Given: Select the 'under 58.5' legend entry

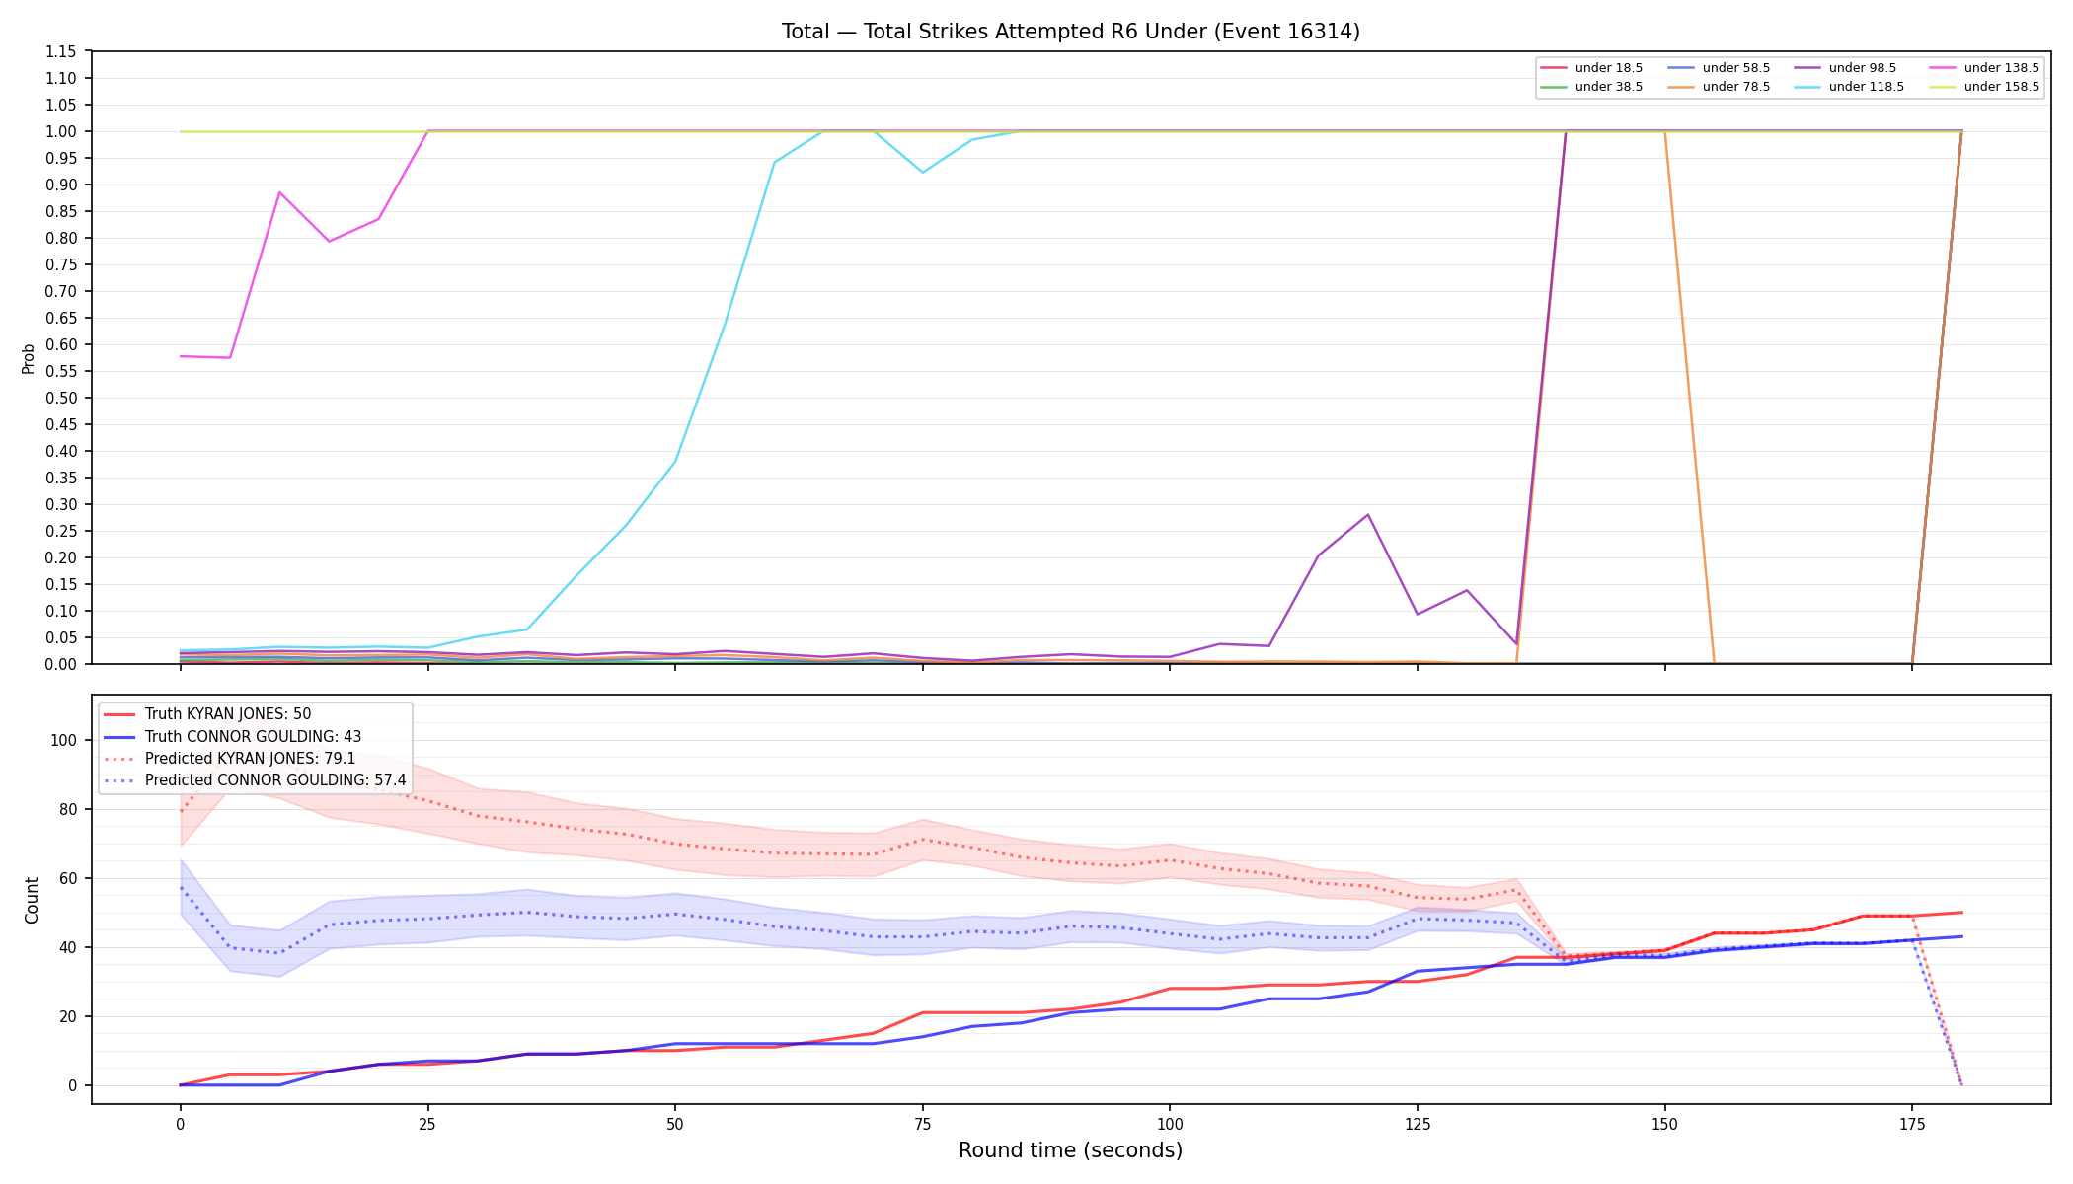Looking at the screenshot, I should (x=1719, y=68).
